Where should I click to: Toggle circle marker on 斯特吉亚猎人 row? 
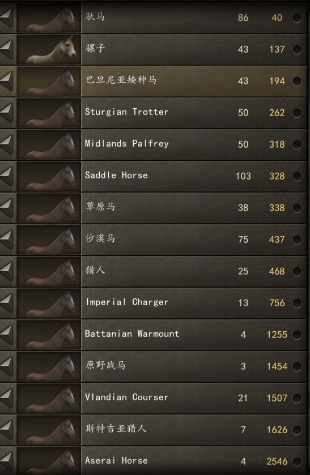(x=297, y=430)
